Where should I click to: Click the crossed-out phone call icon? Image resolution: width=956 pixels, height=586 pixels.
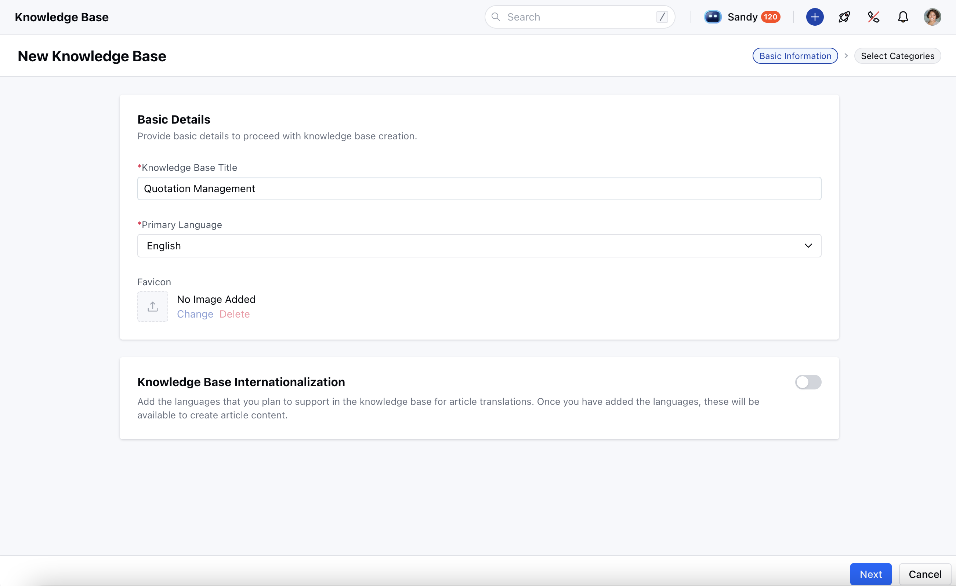pos(873,17)
